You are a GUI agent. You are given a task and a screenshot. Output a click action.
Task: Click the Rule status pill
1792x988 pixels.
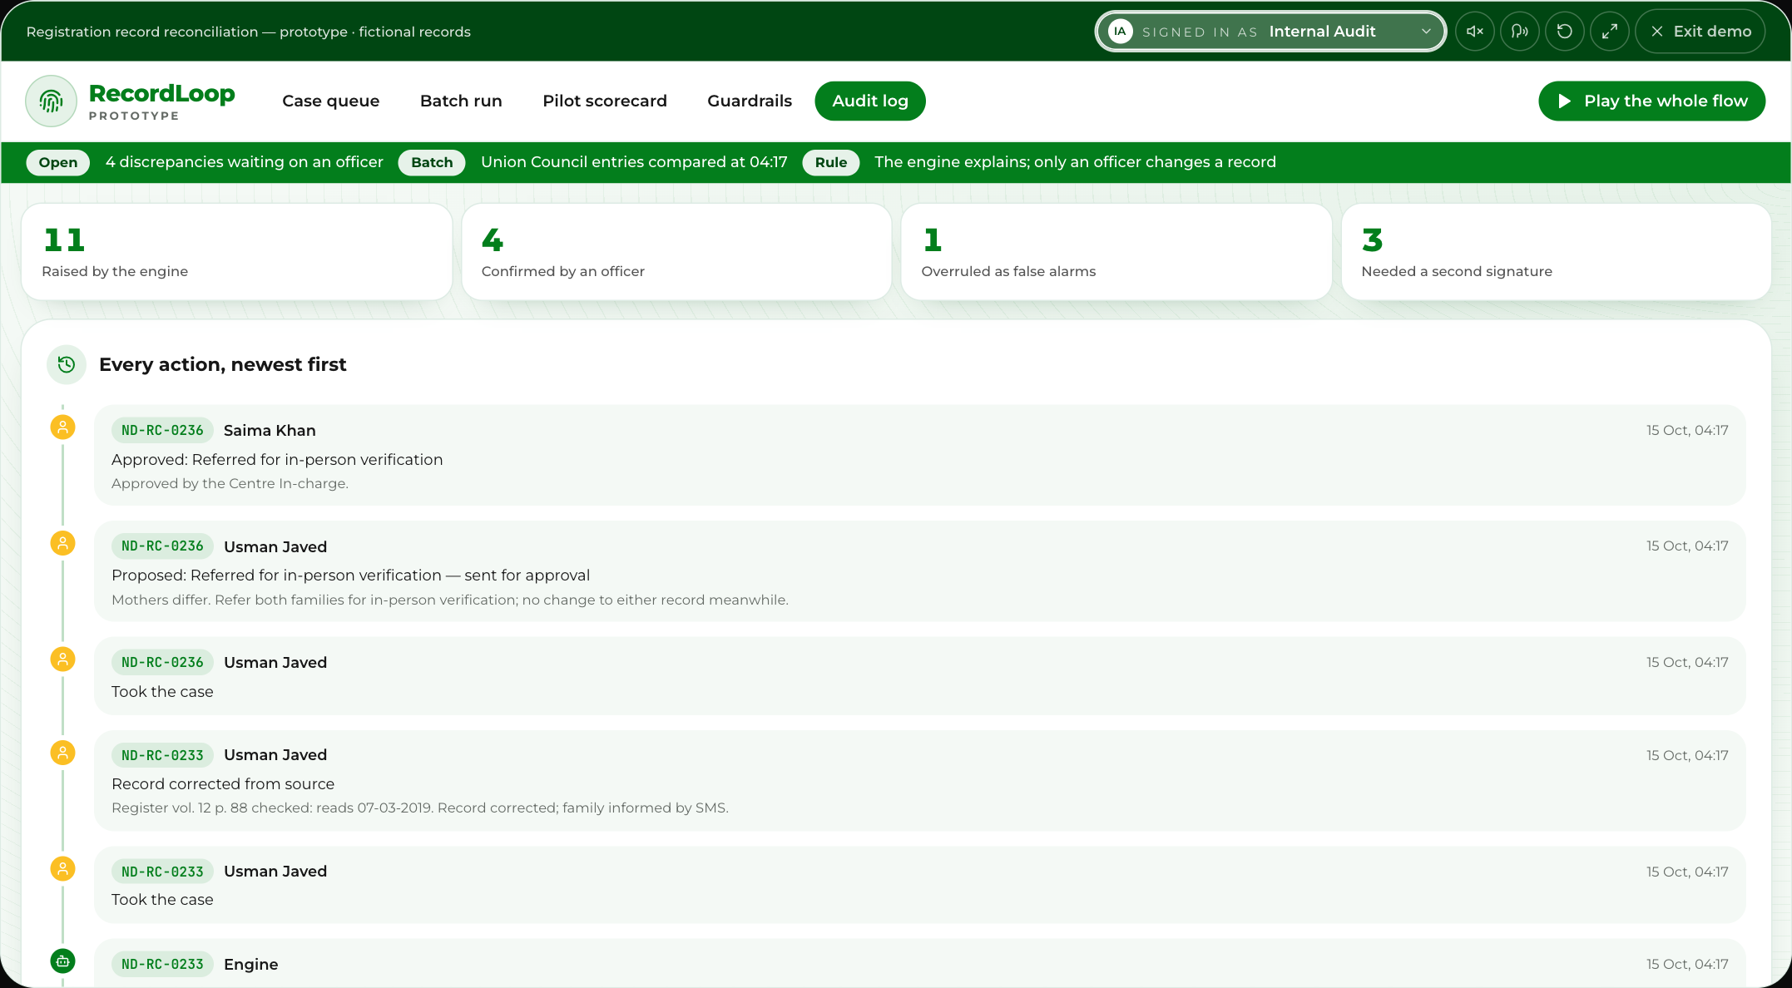point(831,162)
